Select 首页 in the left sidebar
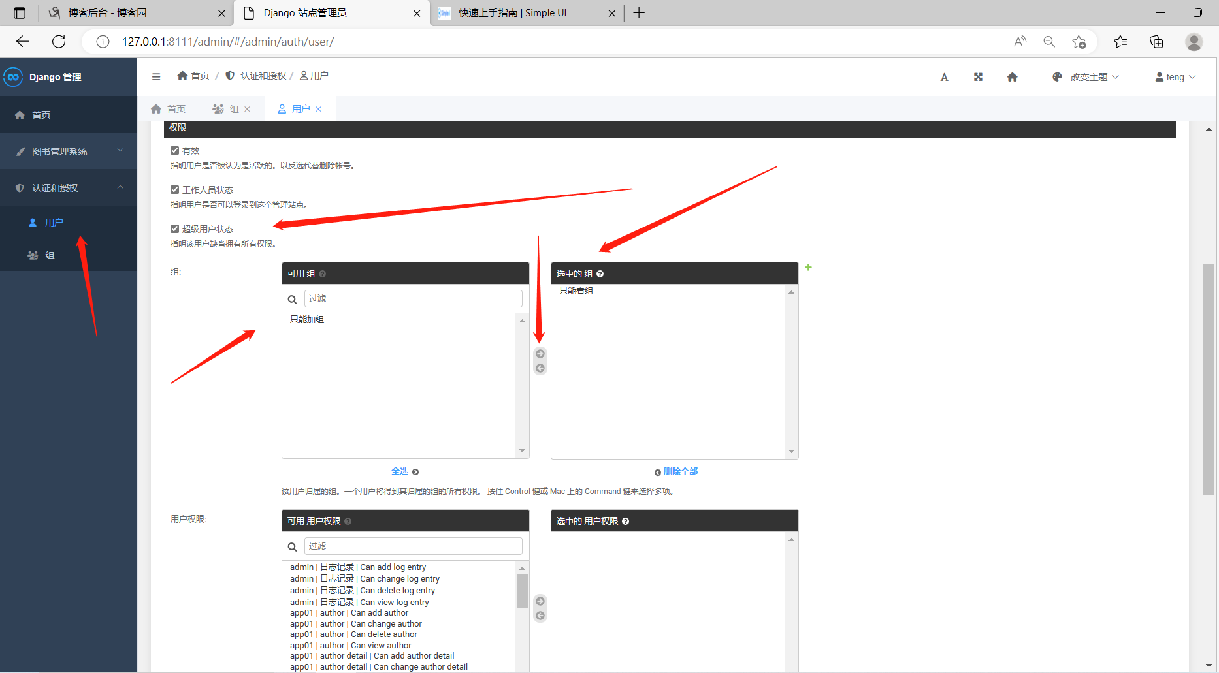1219x673 pixels. click(69, 115)
